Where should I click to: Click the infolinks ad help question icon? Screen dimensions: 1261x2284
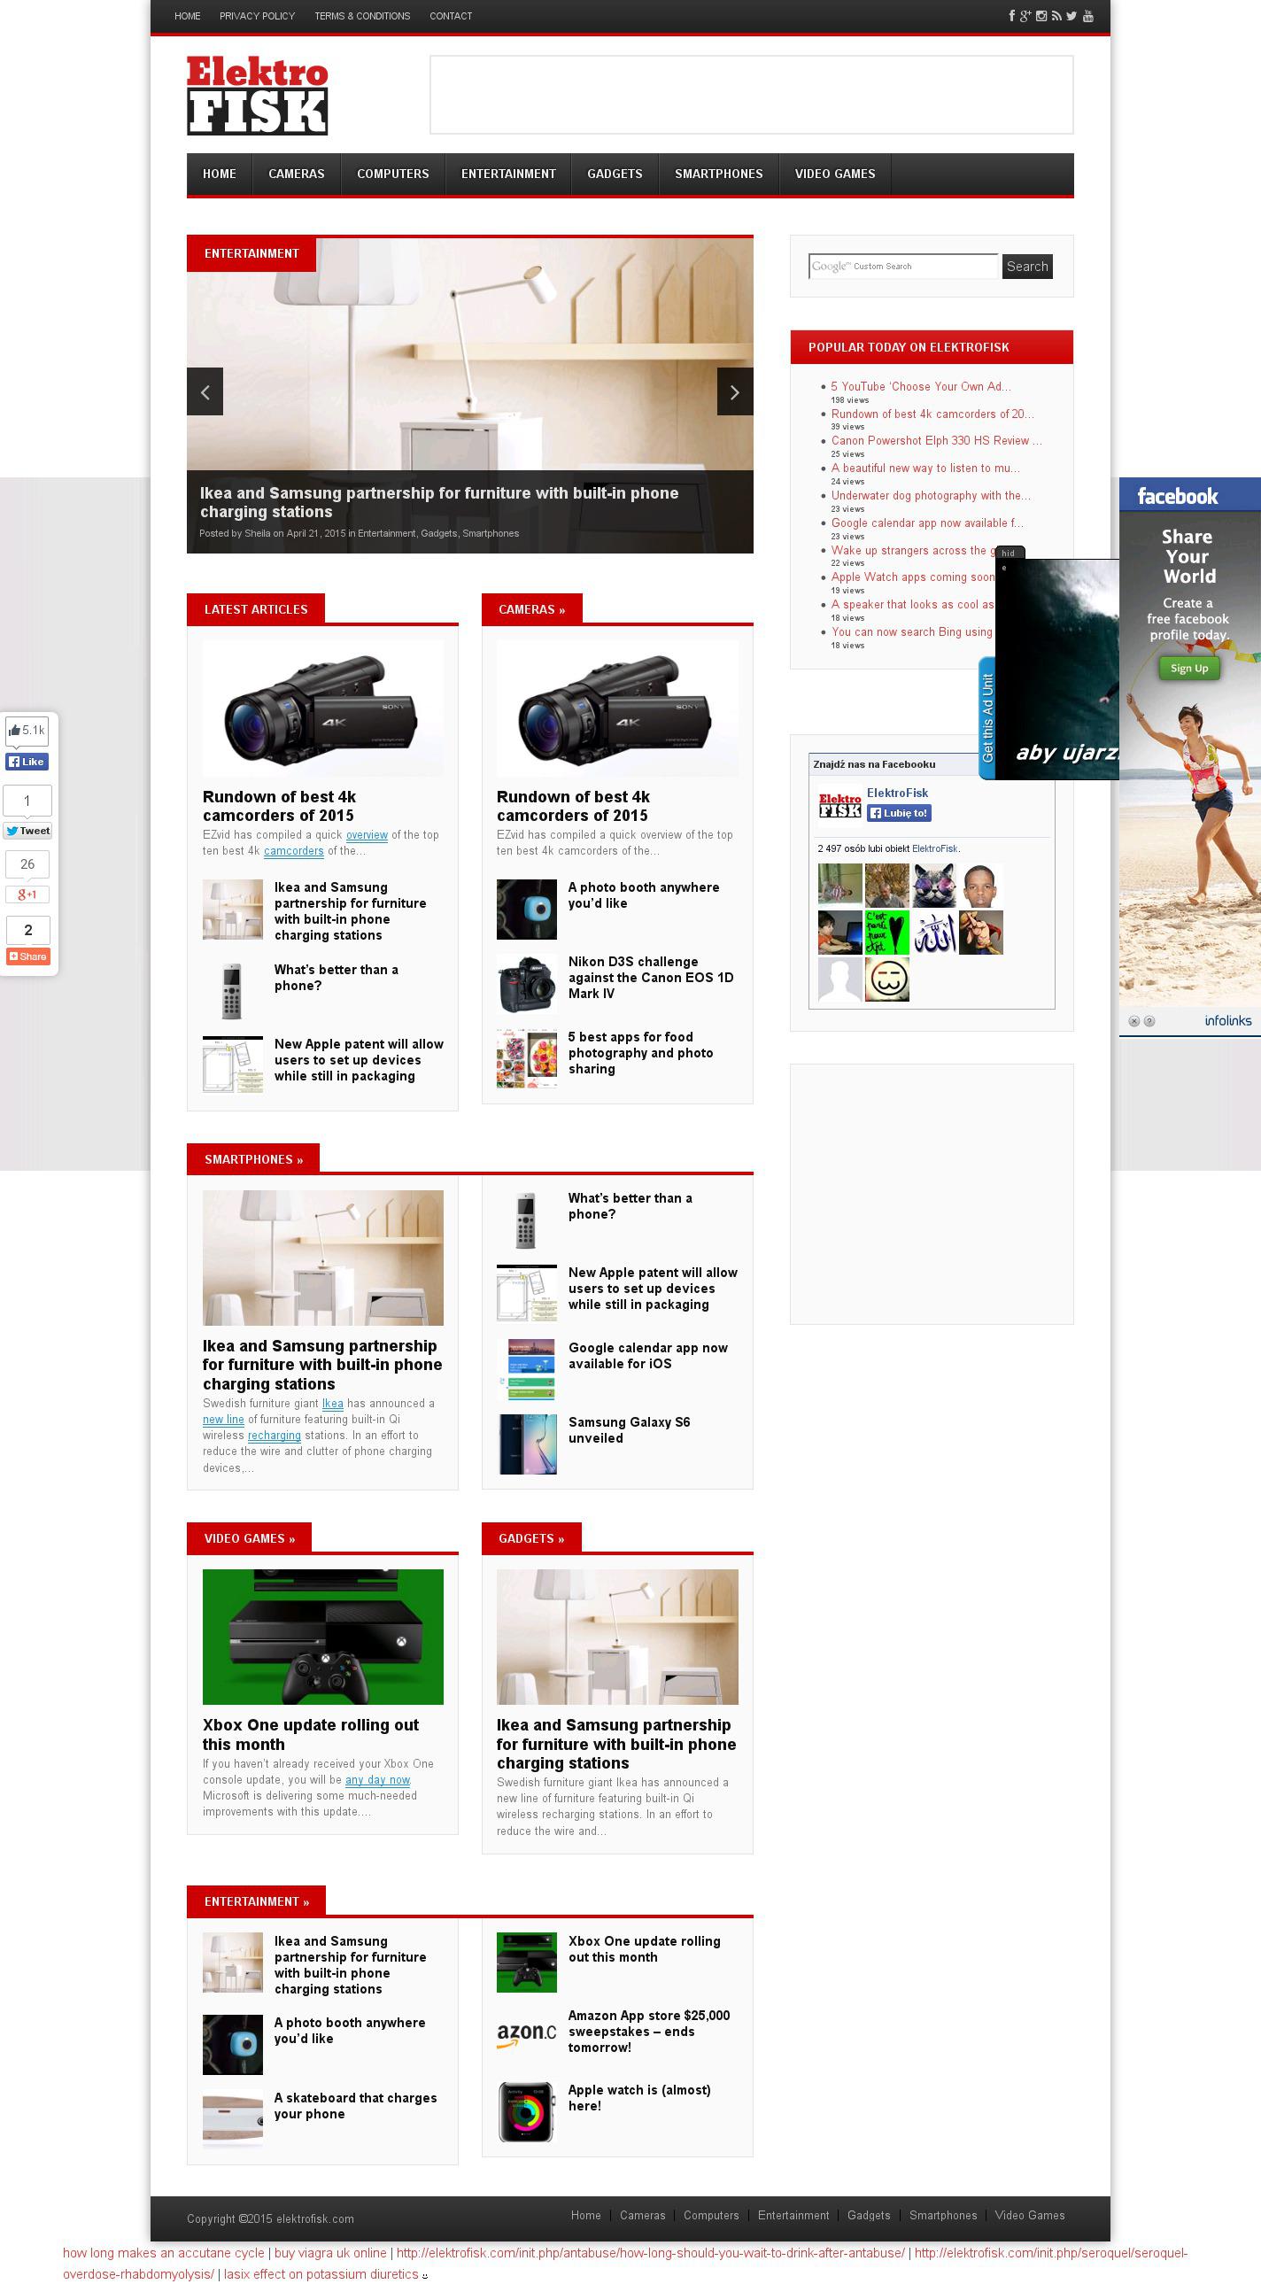coord(1149,1020)
